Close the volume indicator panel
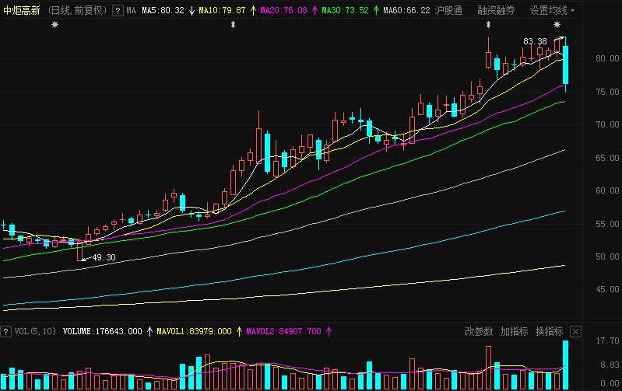Screen dimensions: 622x391 tap(575, 331)
